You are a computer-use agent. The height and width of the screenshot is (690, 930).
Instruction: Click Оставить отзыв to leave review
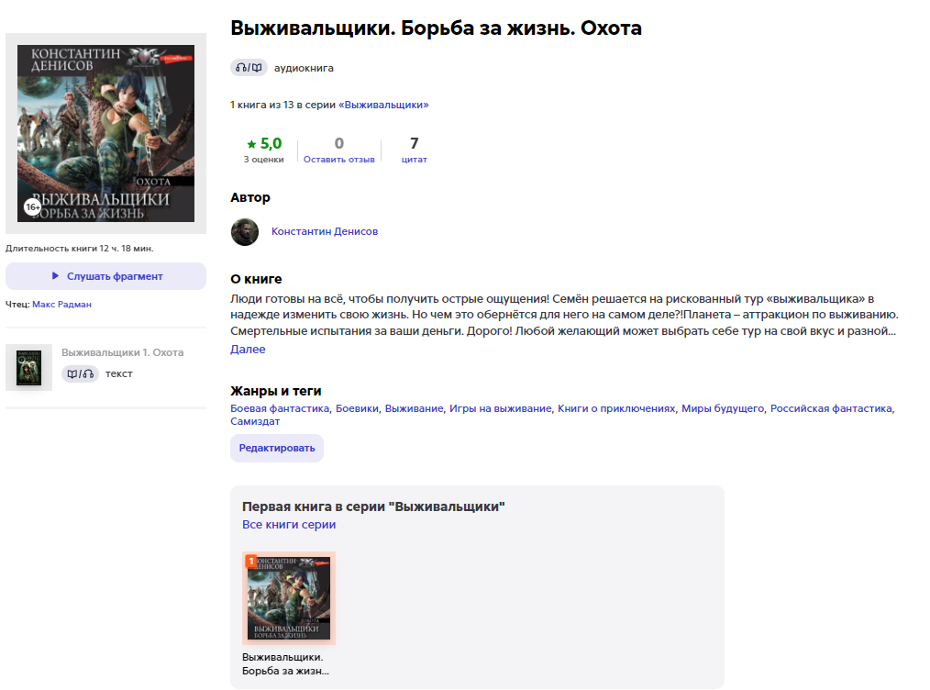339,160
